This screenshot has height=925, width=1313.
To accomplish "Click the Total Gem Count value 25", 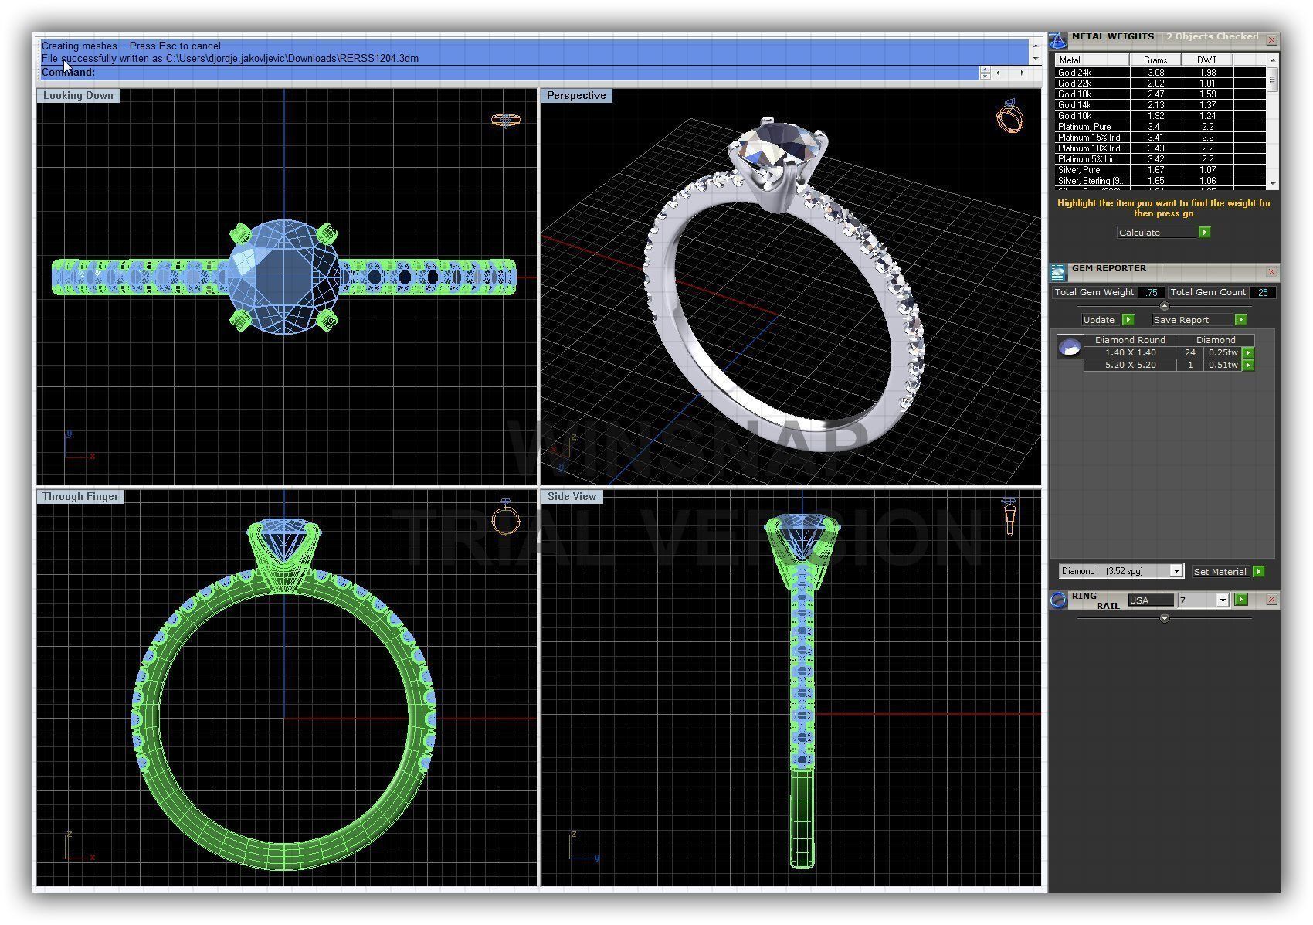I will (1263, 292).
